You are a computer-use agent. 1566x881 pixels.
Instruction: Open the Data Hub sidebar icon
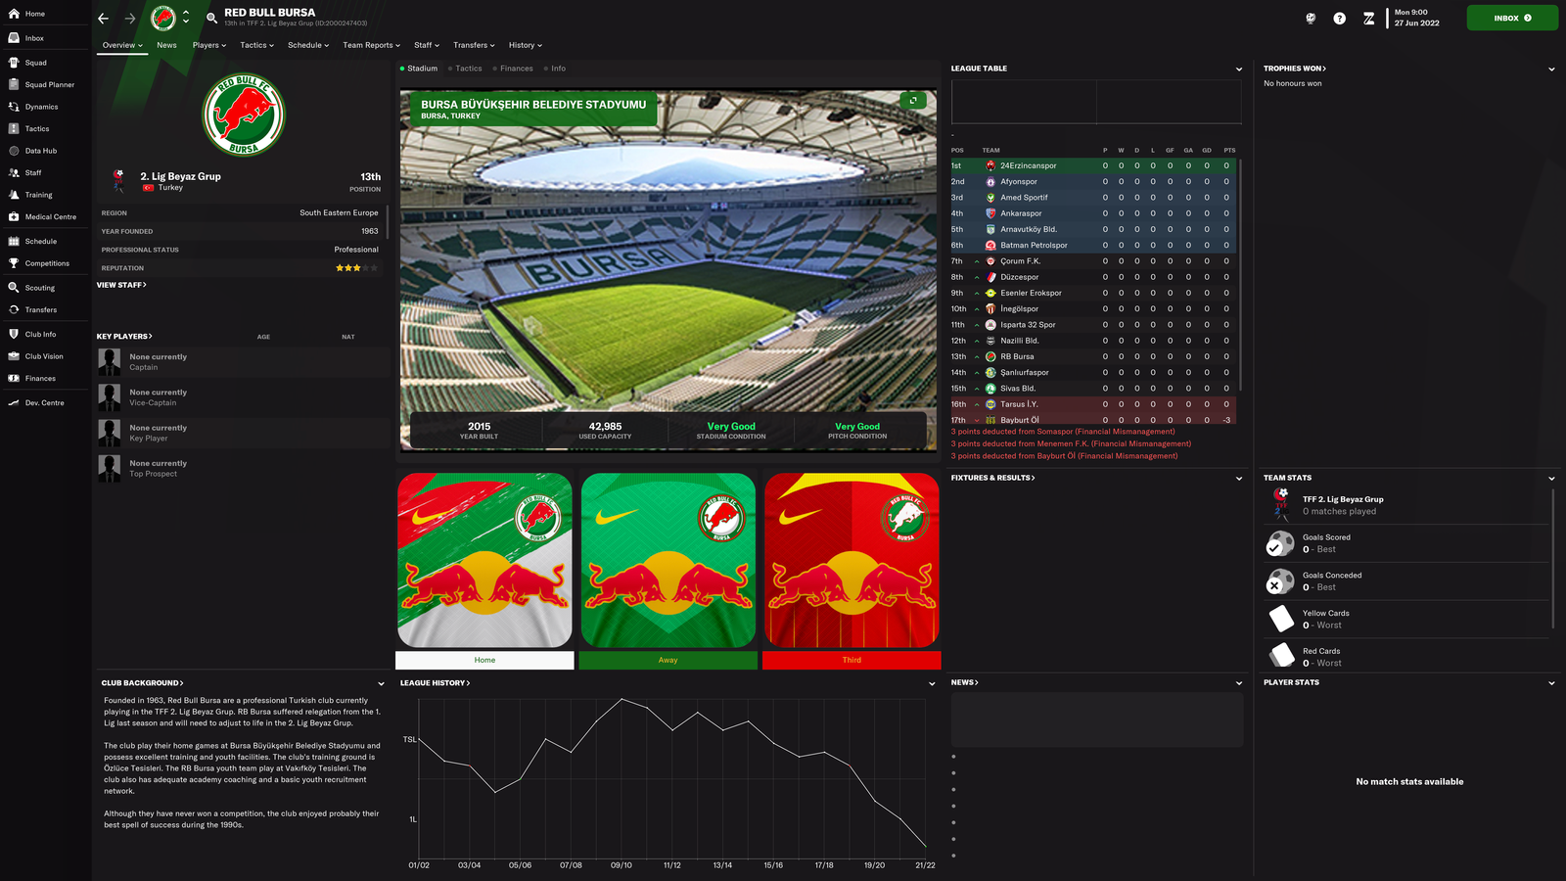[14, 151]
